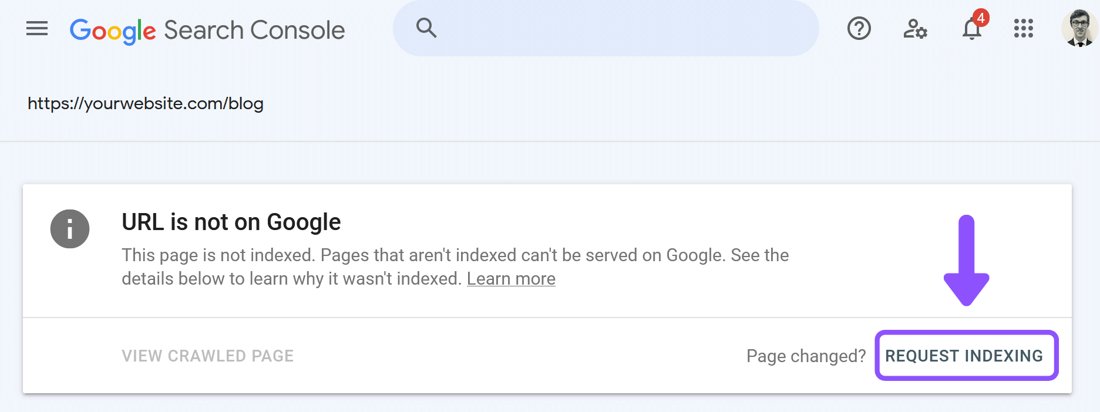Screen dimensions: 1100x412
Task: Click View Crawled Page
Action: click(x=208, y=356)
